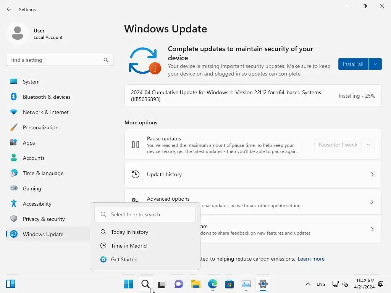Open the clock showing 11:42 AM

[364, 284]
